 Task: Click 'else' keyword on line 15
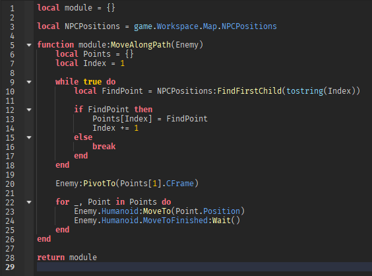[x=83, y=137]
